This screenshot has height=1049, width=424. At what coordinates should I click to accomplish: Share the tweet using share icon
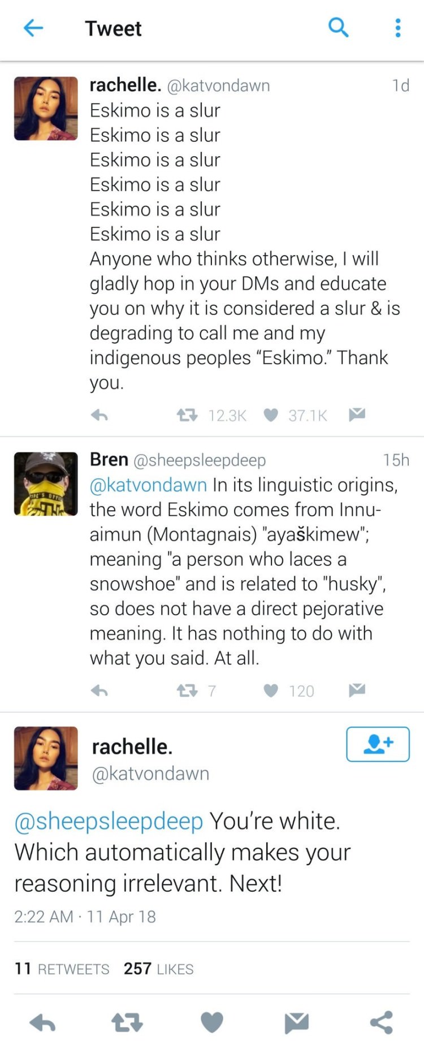[x=381, y=1022]
